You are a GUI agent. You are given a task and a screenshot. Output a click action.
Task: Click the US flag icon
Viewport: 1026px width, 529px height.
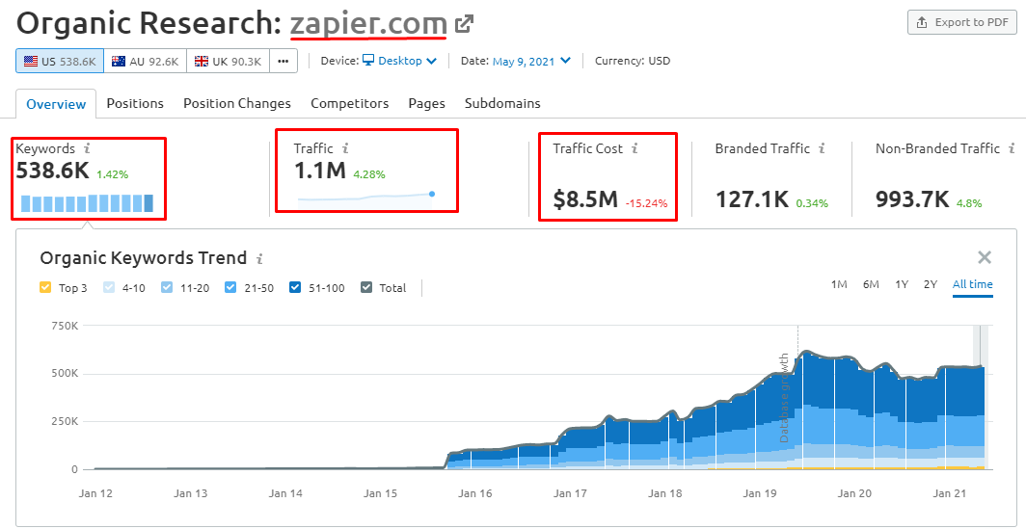coord(31,62)
